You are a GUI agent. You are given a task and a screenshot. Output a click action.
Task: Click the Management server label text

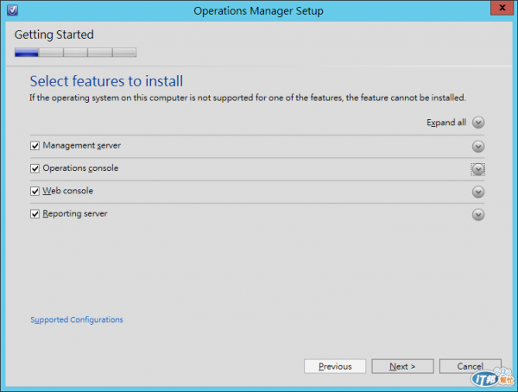pos(82,145)
